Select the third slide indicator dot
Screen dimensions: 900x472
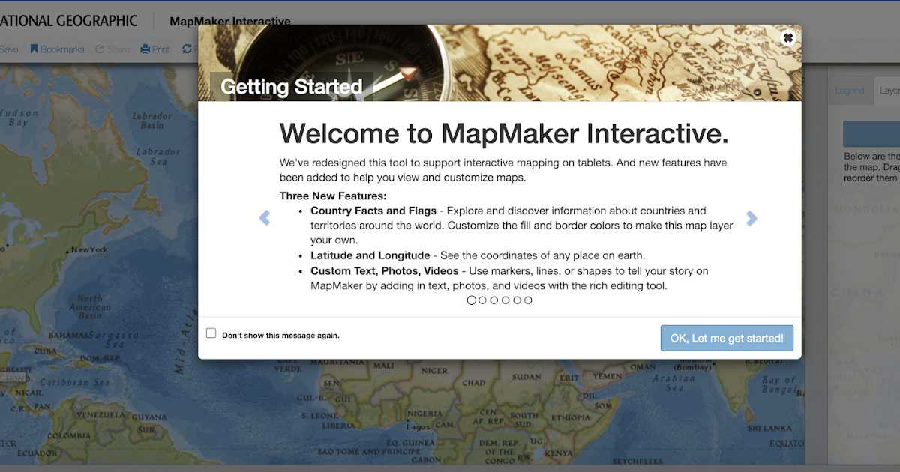(494, 300)
